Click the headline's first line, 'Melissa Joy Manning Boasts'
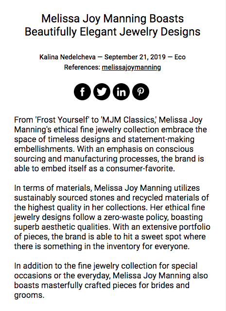 (x=112, y=18)
